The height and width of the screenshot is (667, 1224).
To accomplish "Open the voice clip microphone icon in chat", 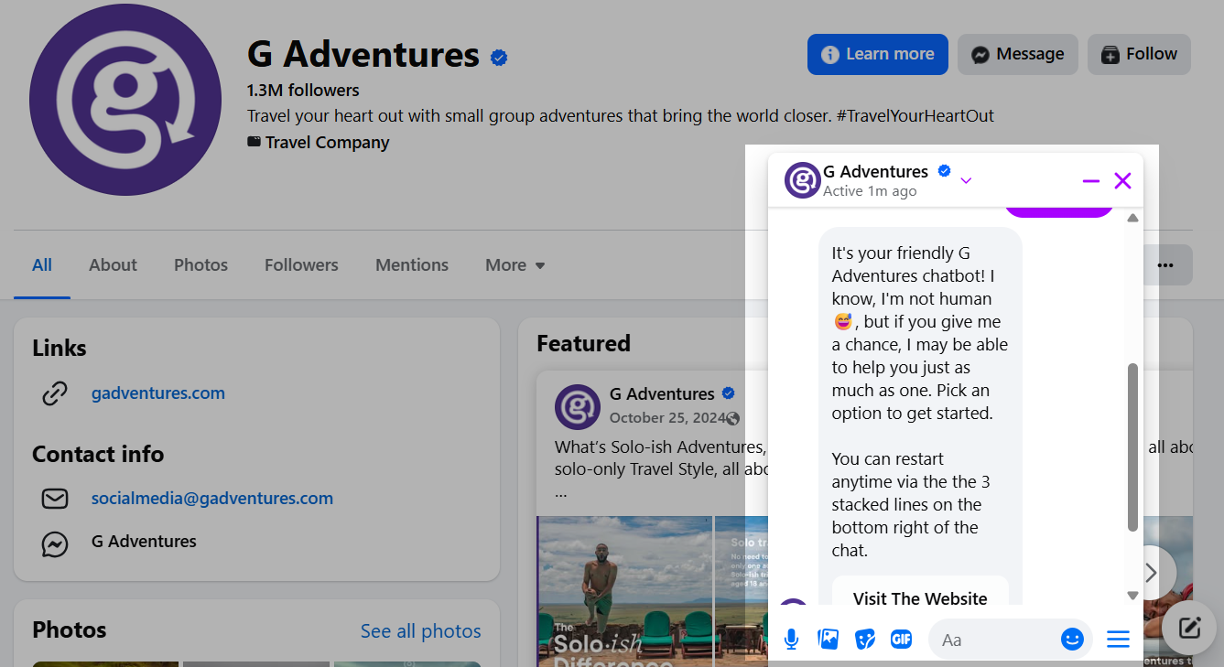I will click(790, 639).
